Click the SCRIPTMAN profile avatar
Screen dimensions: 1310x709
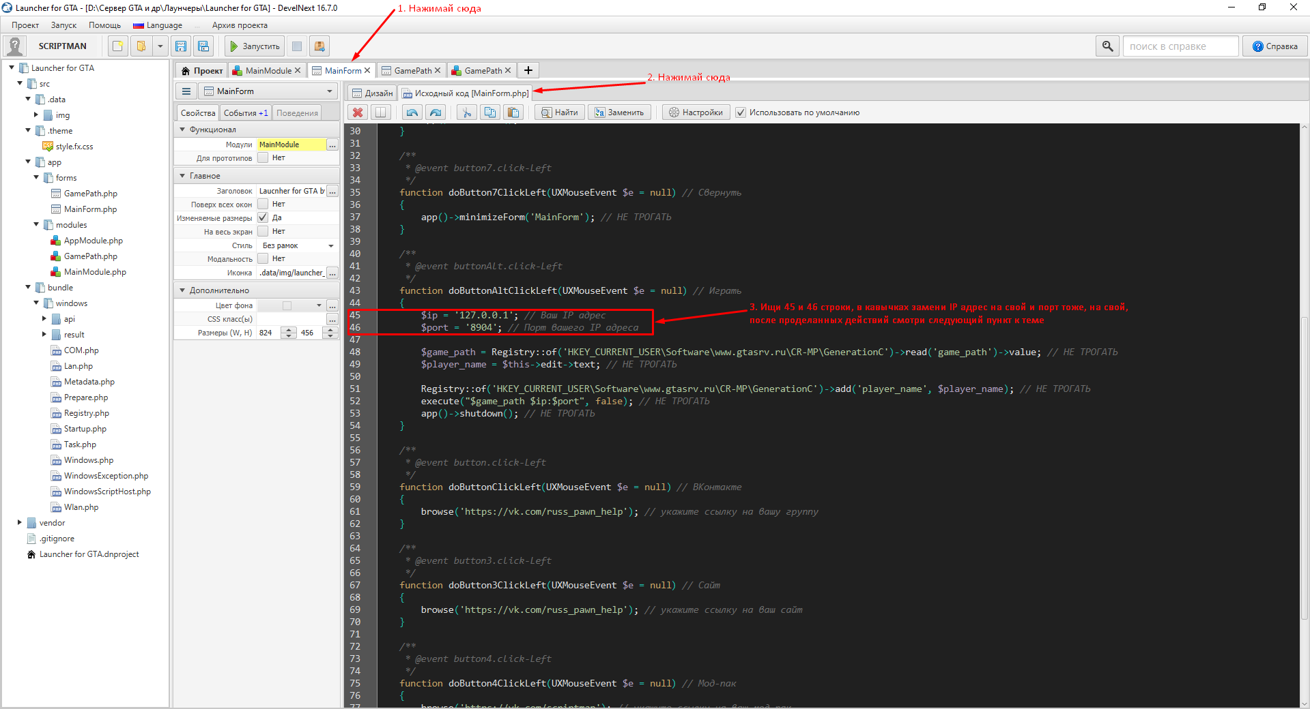pos(15,46)
